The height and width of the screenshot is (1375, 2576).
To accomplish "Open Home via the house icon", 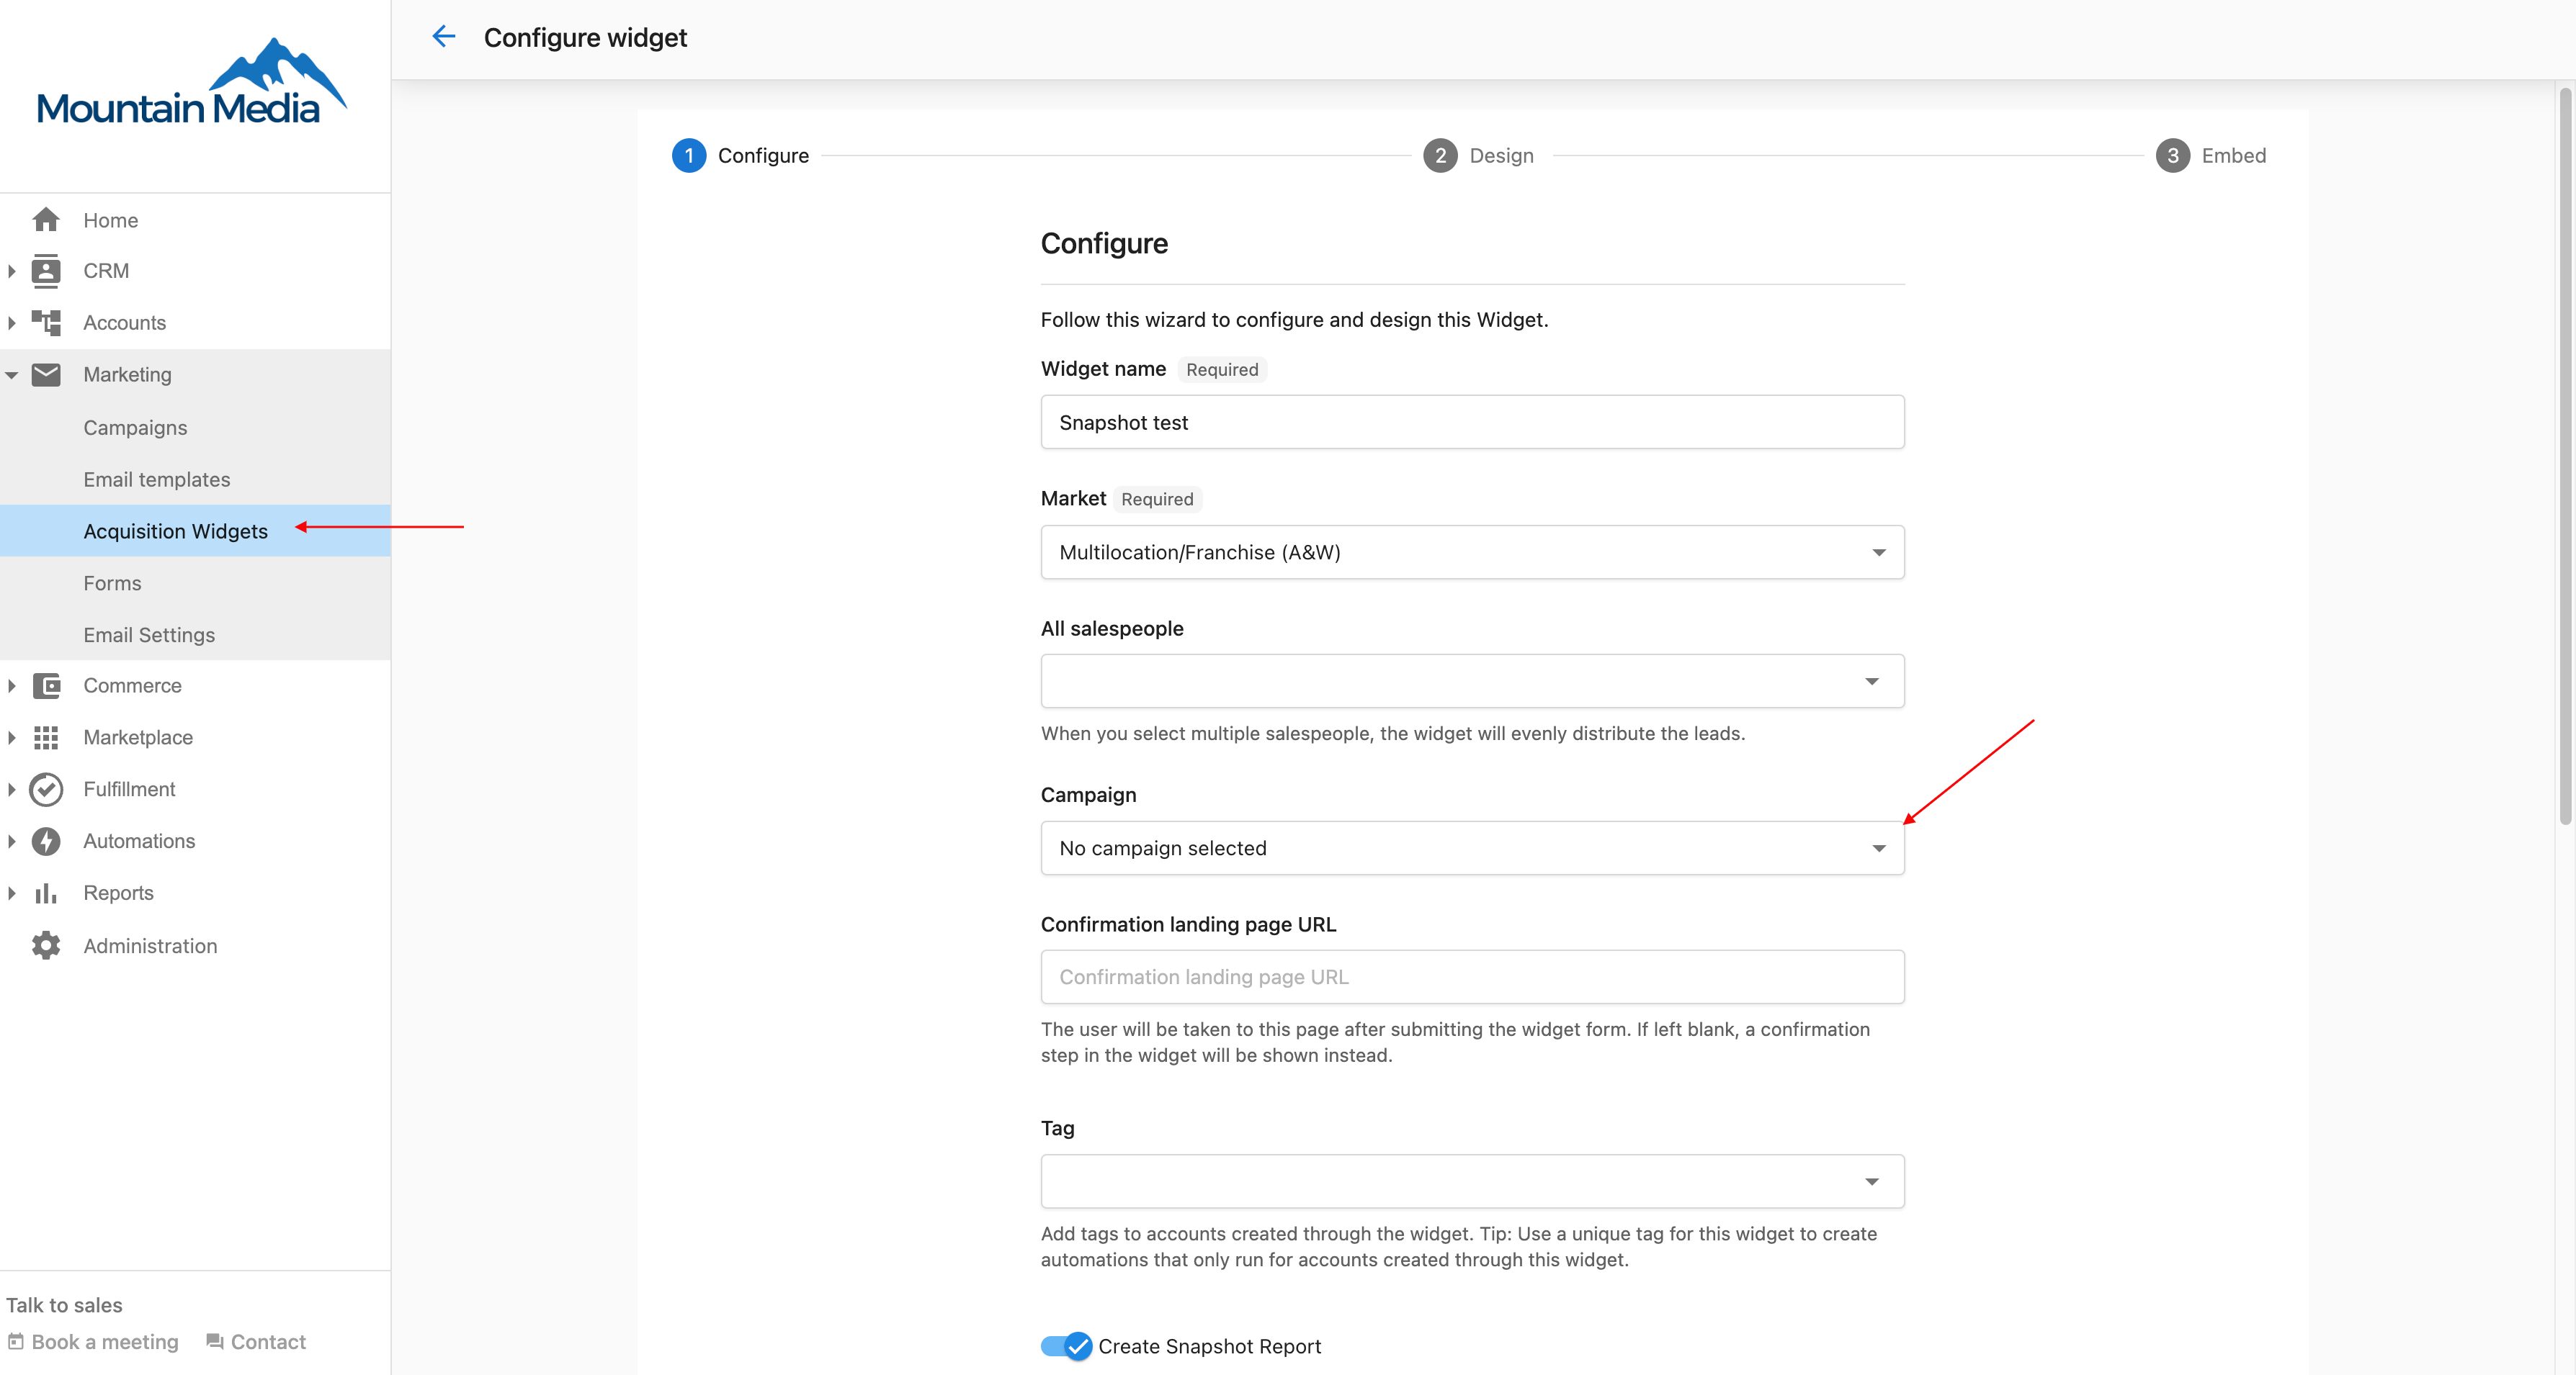I will point(46,220).
